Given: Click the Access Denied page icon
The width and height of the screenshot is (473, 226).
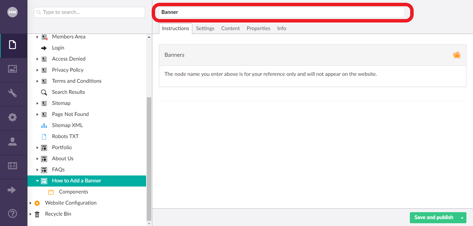Looking at the screenshot, I should pyautogui.click(x=44, y=59).
